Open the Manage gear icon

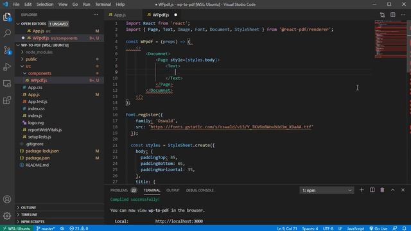[7, 216]
